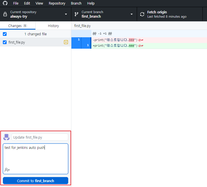
Task: Select the first_file.py row in changes list
Action: pos(35,42)
